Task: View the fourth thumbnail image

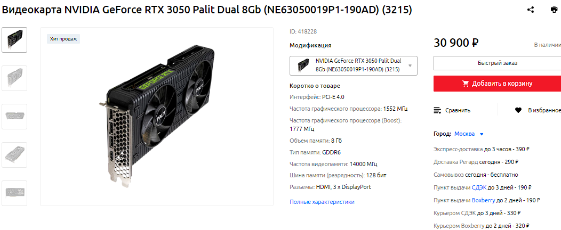Action: [x=14, y=154]
